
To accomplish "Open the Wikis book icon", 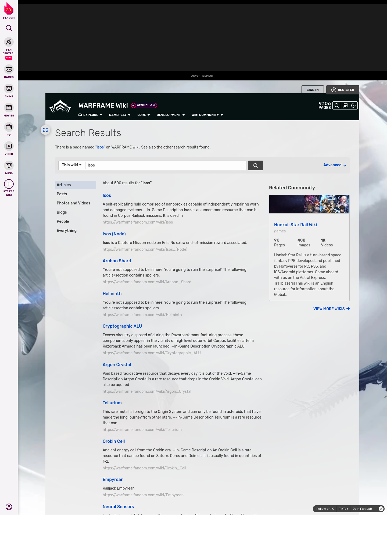I will point(9,165).
